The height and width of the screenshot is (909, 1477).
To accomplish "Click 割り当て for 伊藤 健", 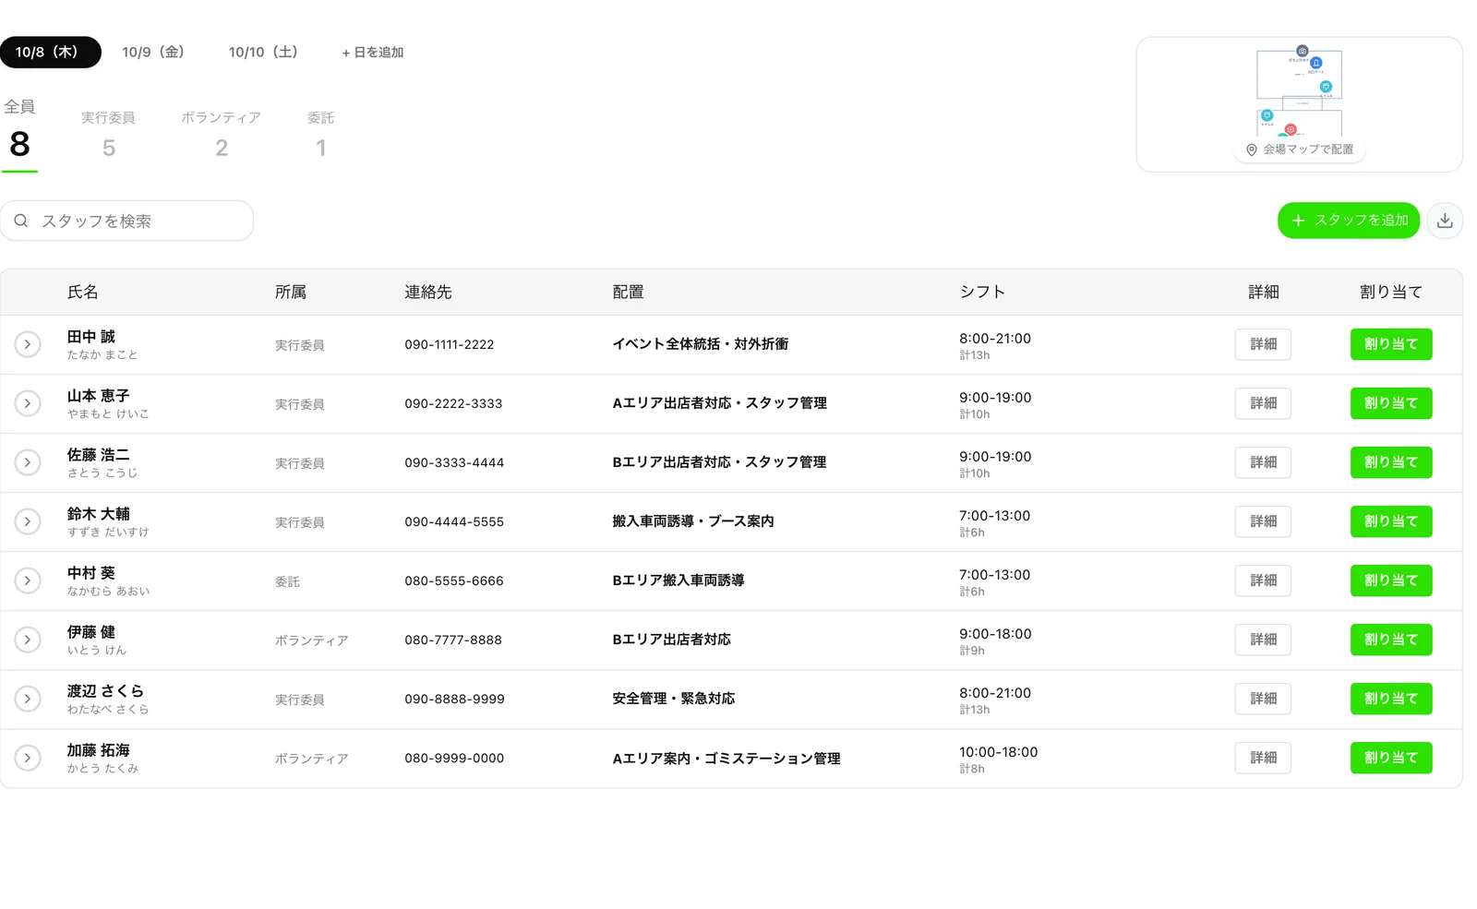I will coord(1391,640).
